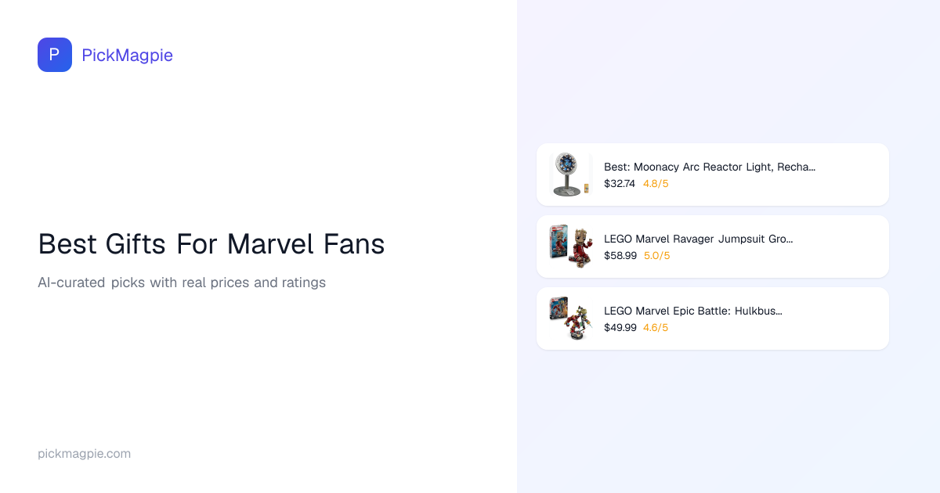Screen dimensions: 940x493
Task: Open the pickmagpie.com footer link
Action: click(x=84, y=454)
